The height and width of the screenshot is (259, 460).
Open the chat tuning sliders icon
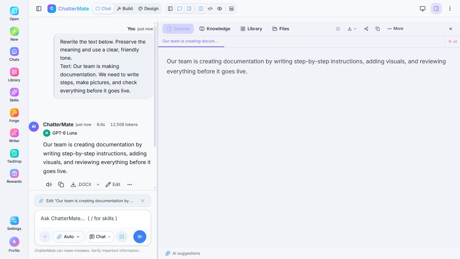[x=122, y=237]
